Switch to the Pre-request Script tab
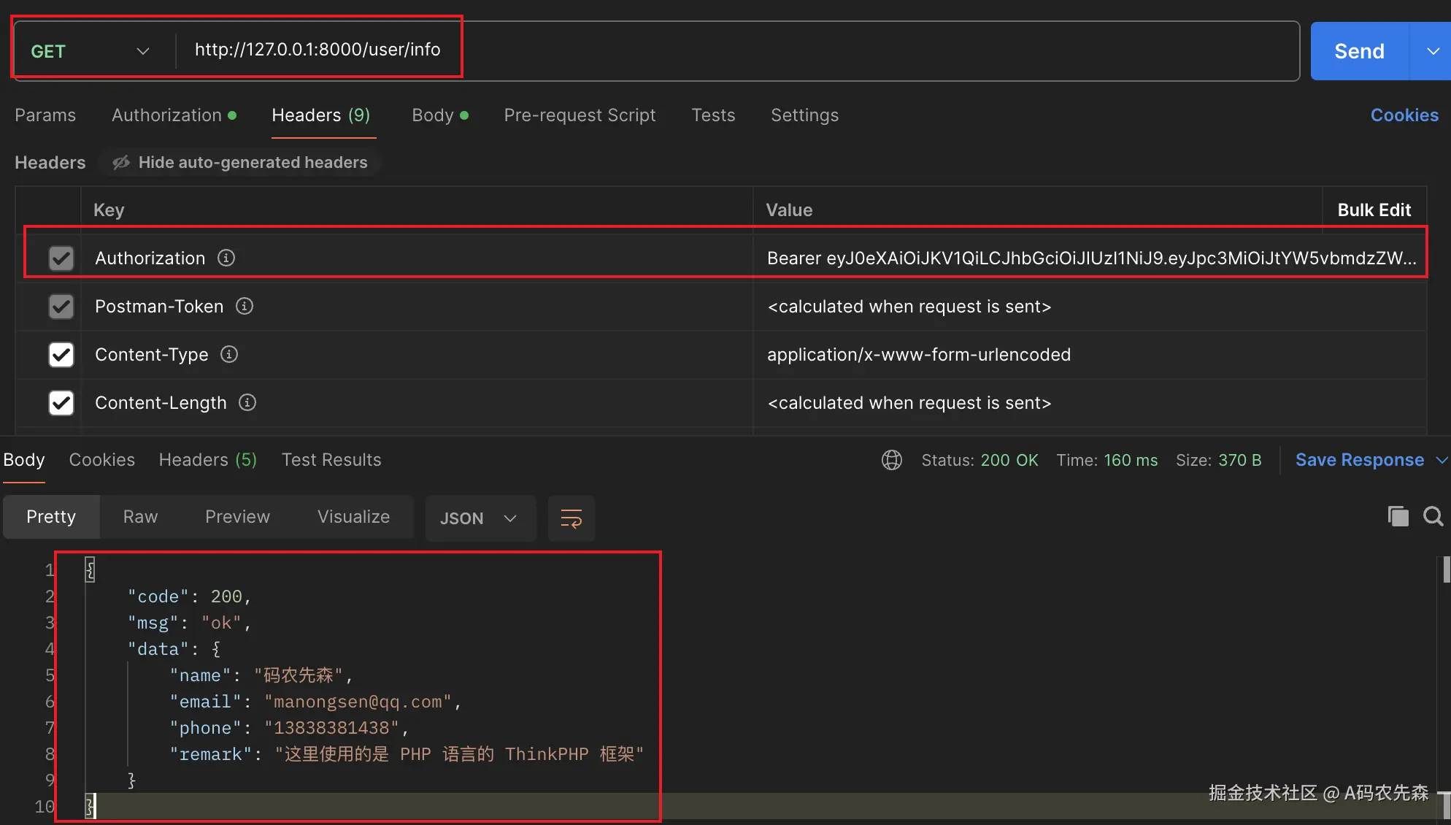 [x=580, y=115]
